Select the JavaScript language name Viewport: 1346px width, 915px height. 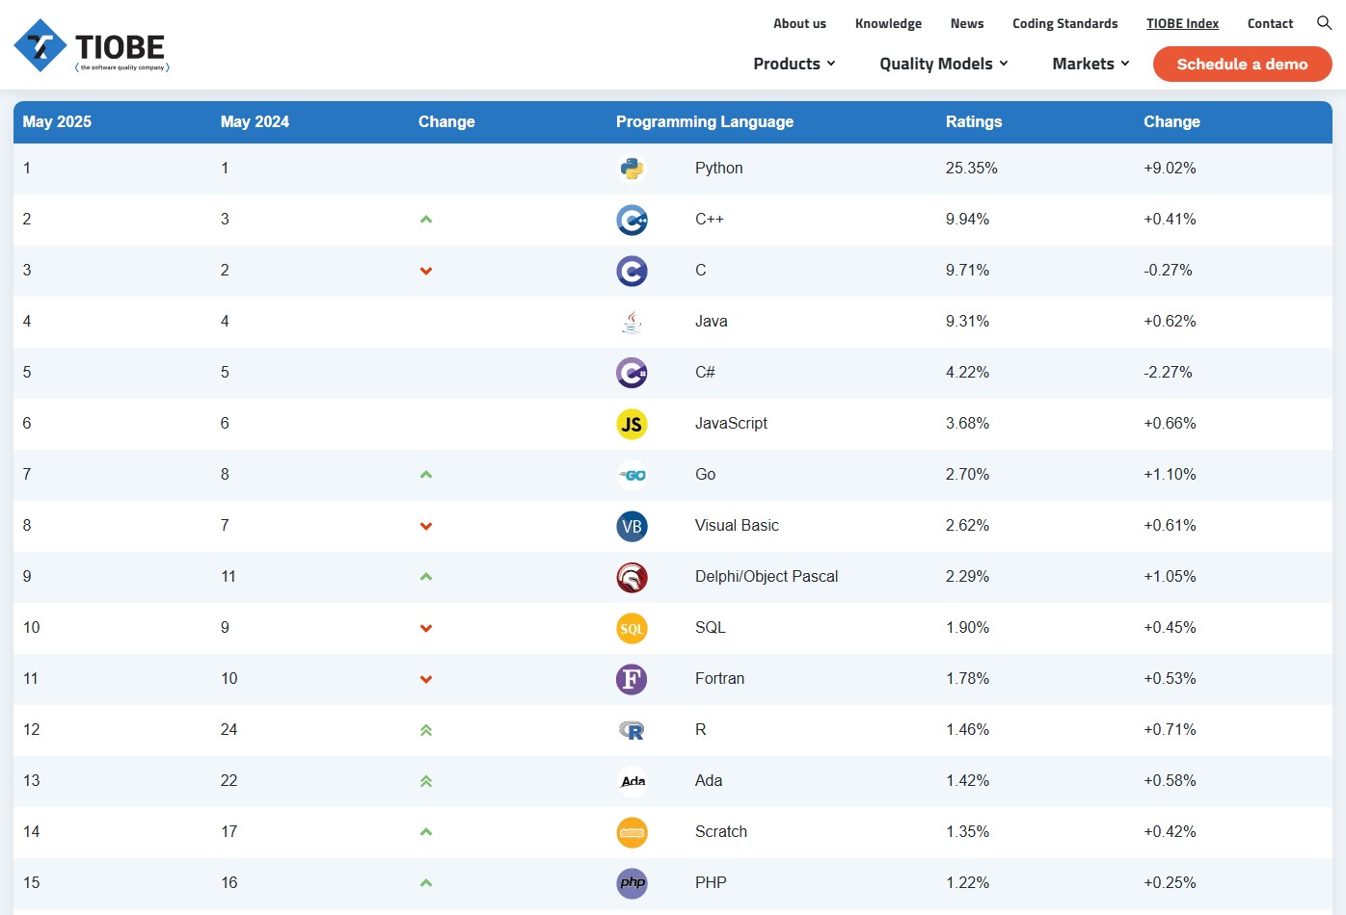(x=731, y=423)
